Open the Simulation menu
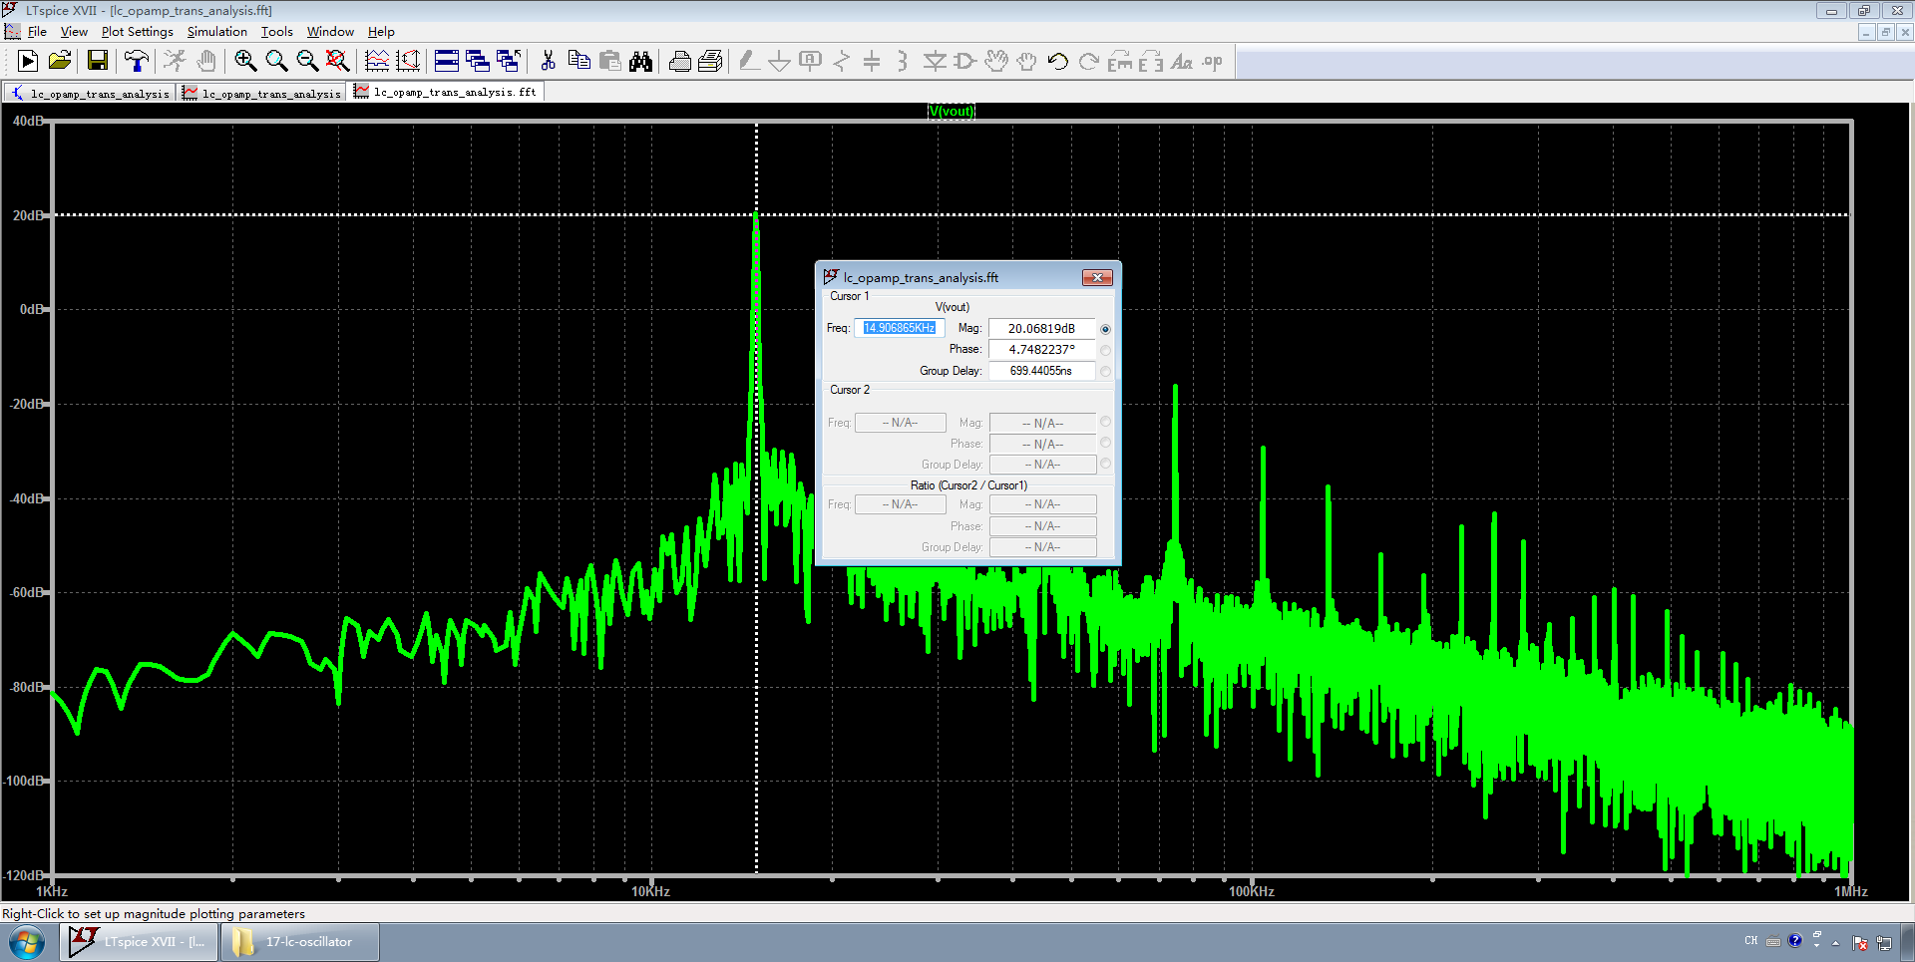 click(216, 32)
